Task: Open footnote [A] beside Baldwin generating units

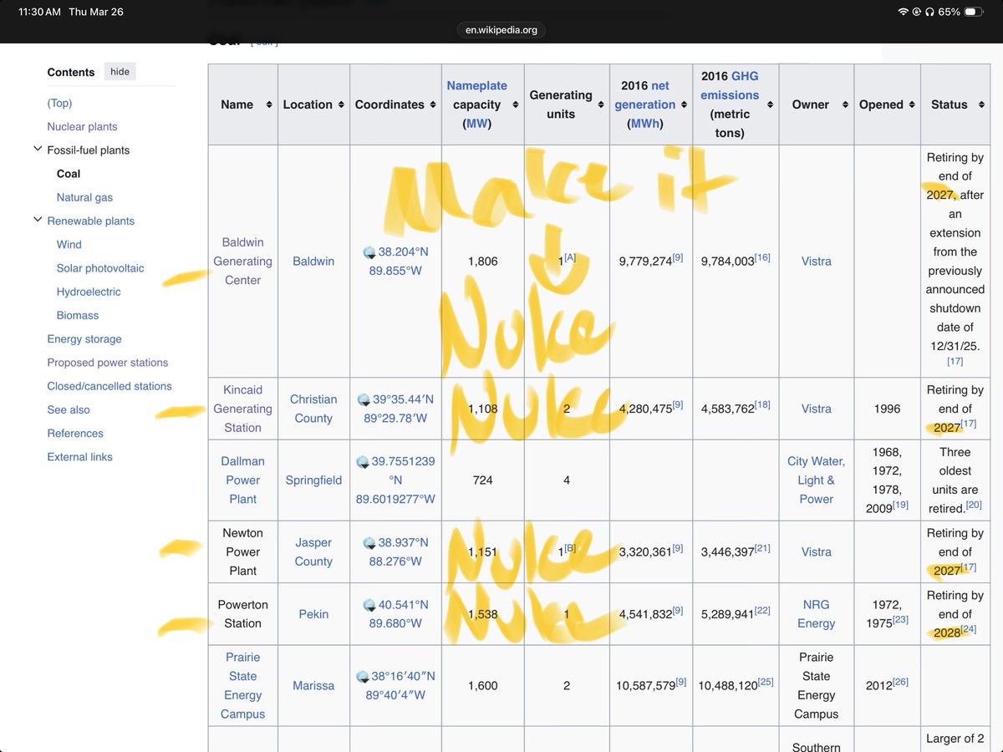Action: [x=570, y=258]
